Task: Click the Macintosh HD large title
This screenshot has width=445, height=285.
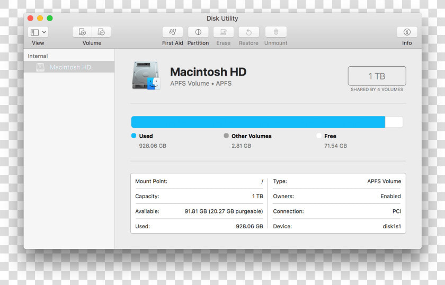Action: point(208,72)
